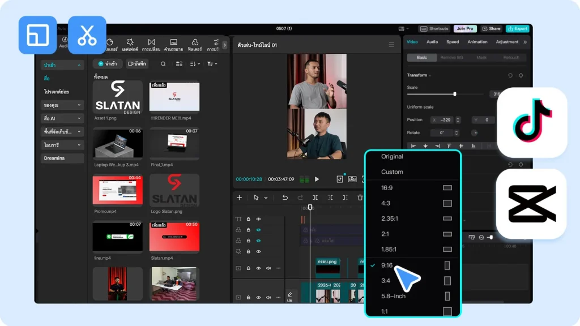Click the cover edit pencil on main track
The width and height of the screenshot is (580, 326).
pos(289,294)
